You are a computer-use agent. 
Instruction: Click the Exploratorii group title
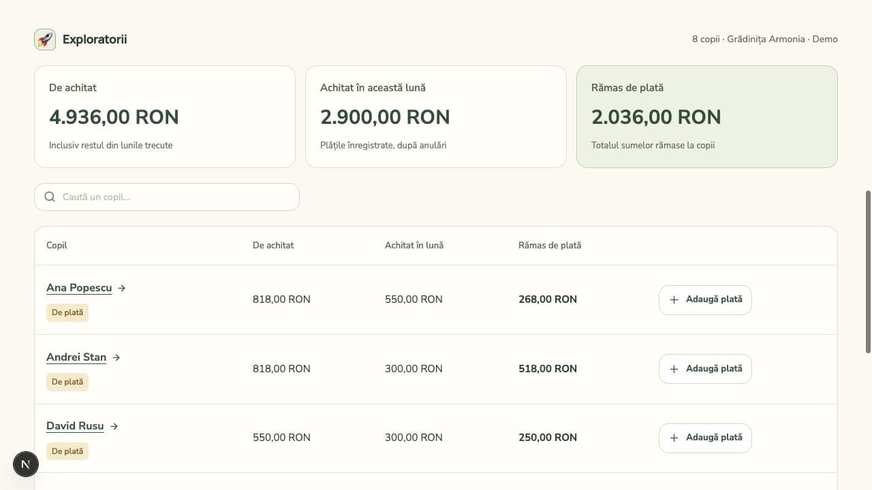click(95, 39)
